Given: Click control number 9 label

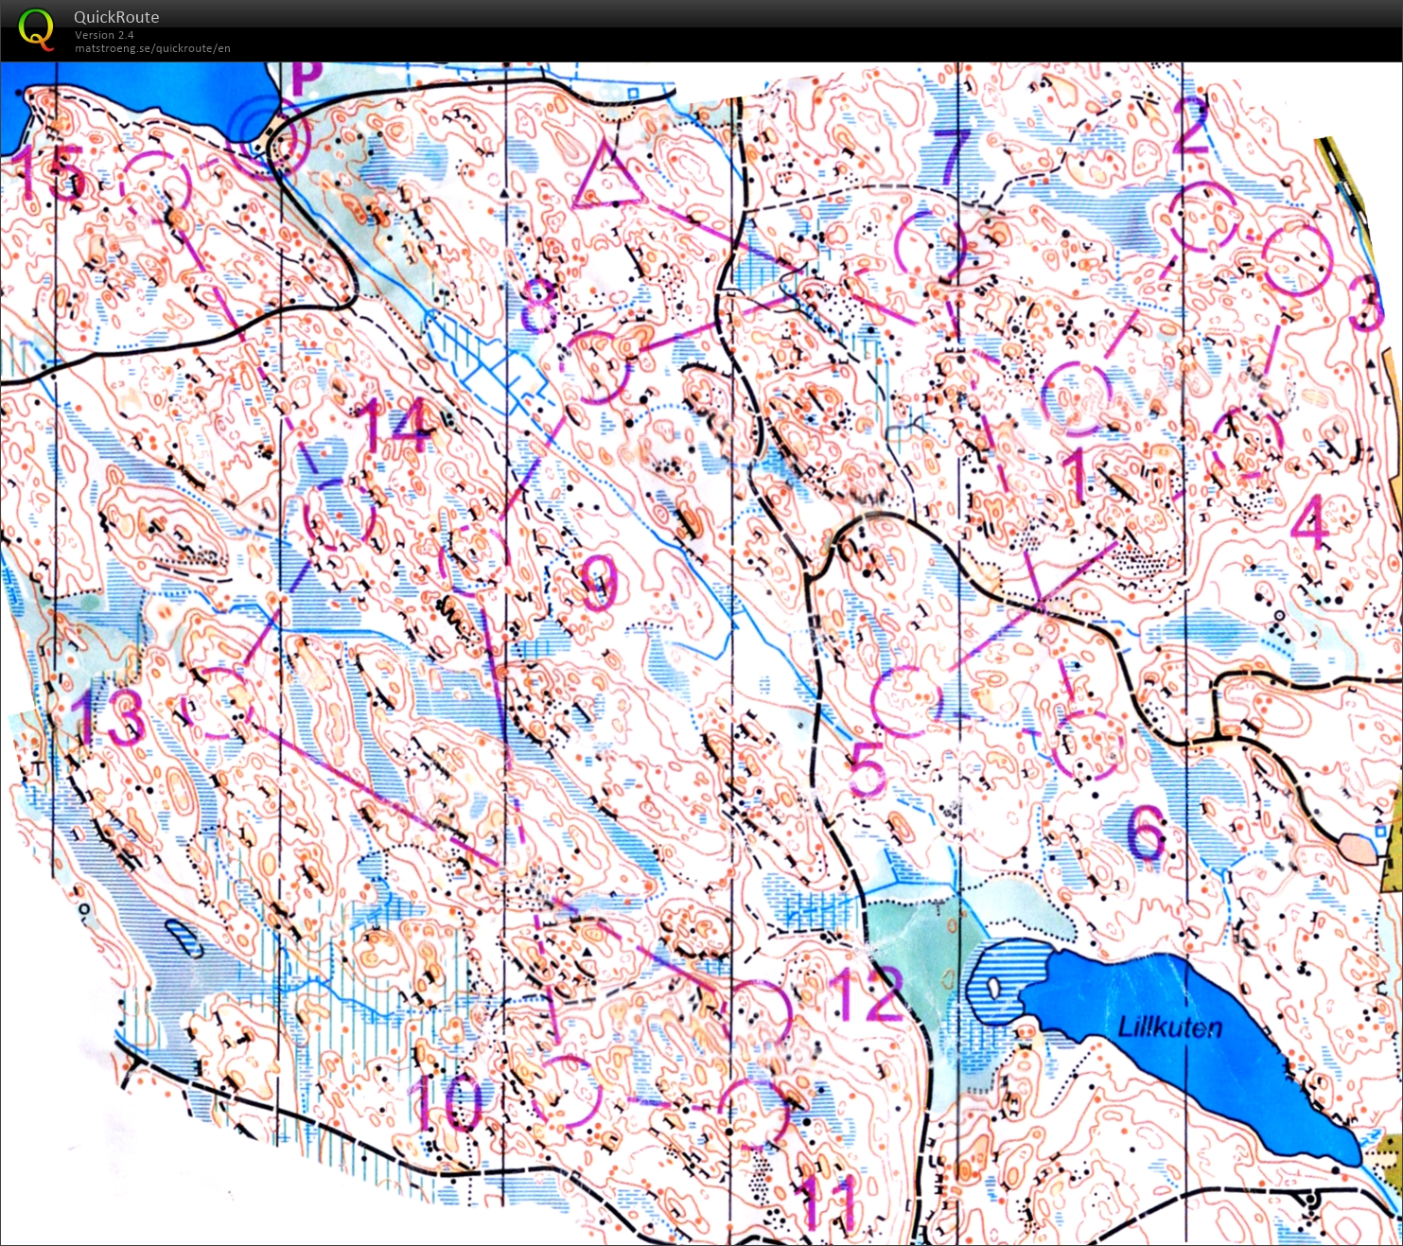Looking at the screenshot, I should (x=598, y=583).
